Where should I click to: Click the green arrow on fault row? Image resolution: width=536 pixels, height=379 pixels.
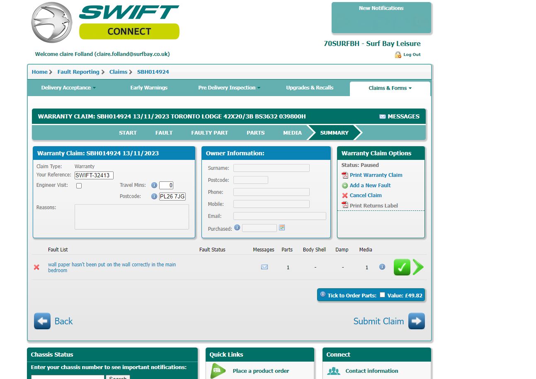point(418,267)
